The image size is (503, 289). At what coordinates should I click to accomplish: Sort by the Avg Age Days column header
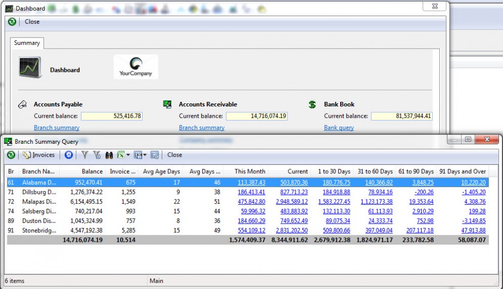point(160,172)
